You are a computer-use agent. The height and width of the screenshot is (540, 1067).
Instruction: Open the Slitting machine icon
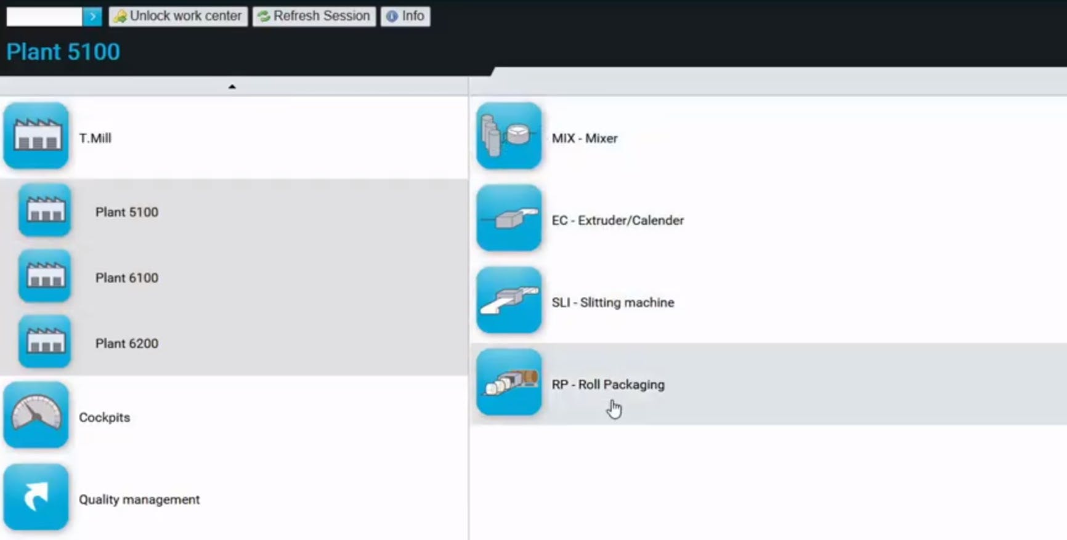[509, 300]
